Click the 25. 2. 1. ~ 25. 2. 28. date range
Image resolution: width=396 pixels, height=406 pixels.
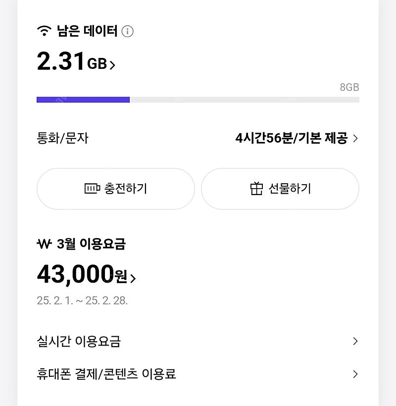pos(82,301)
